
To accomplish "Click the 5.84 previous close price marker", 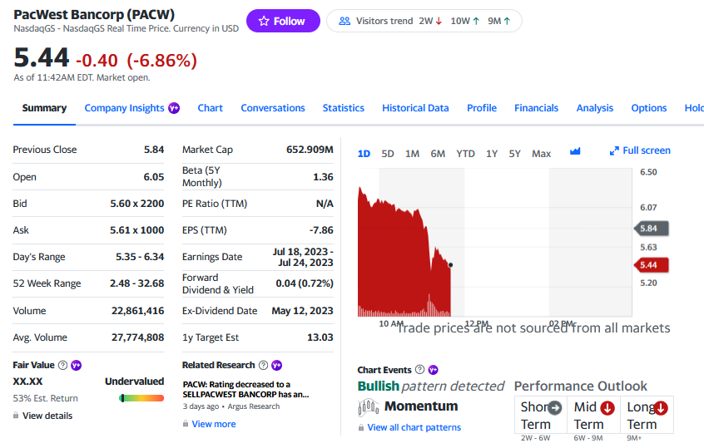I will click(x=652, y=229).
